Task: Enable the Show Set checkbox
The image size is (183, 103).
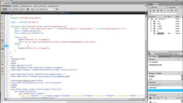Action: tap(175, 98)
